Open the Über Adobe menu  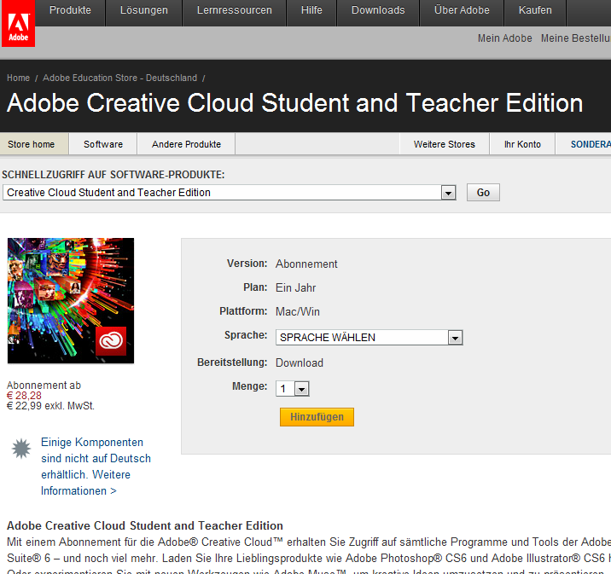(x=462, y=10)
